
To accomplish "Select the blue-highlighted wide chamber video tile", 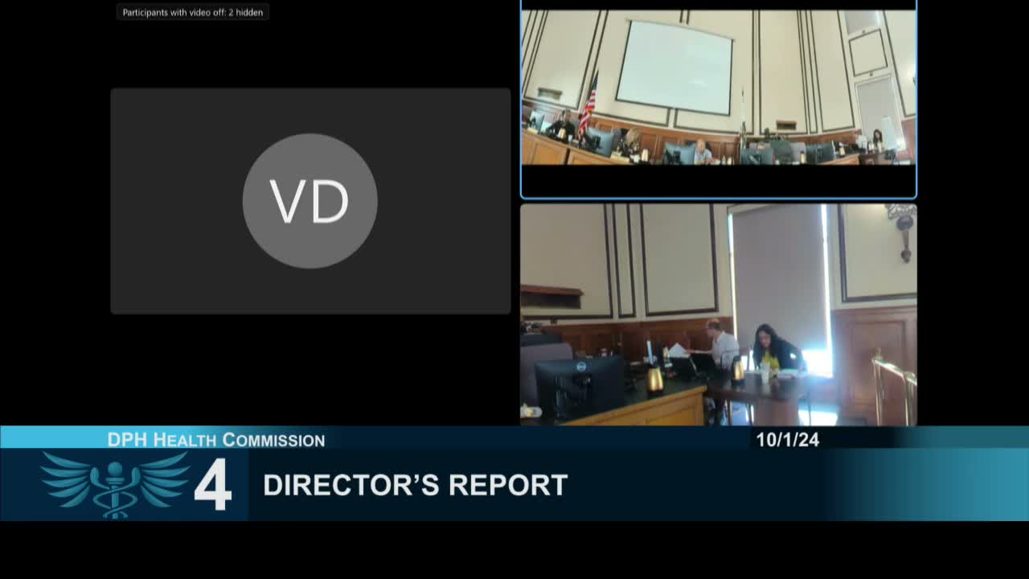I will [x=719, y=99].
